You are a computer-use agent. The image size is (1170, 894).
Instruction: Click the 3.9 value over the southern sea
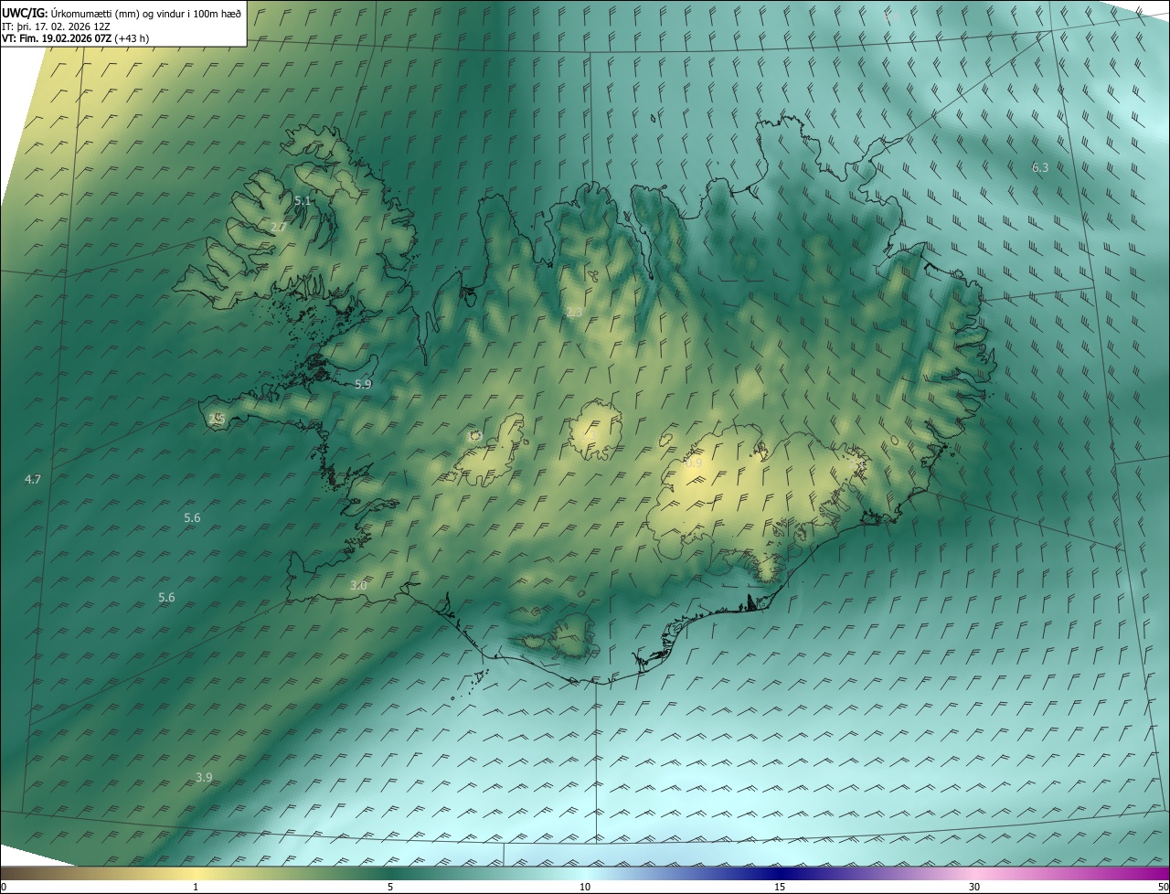(204, 777)
